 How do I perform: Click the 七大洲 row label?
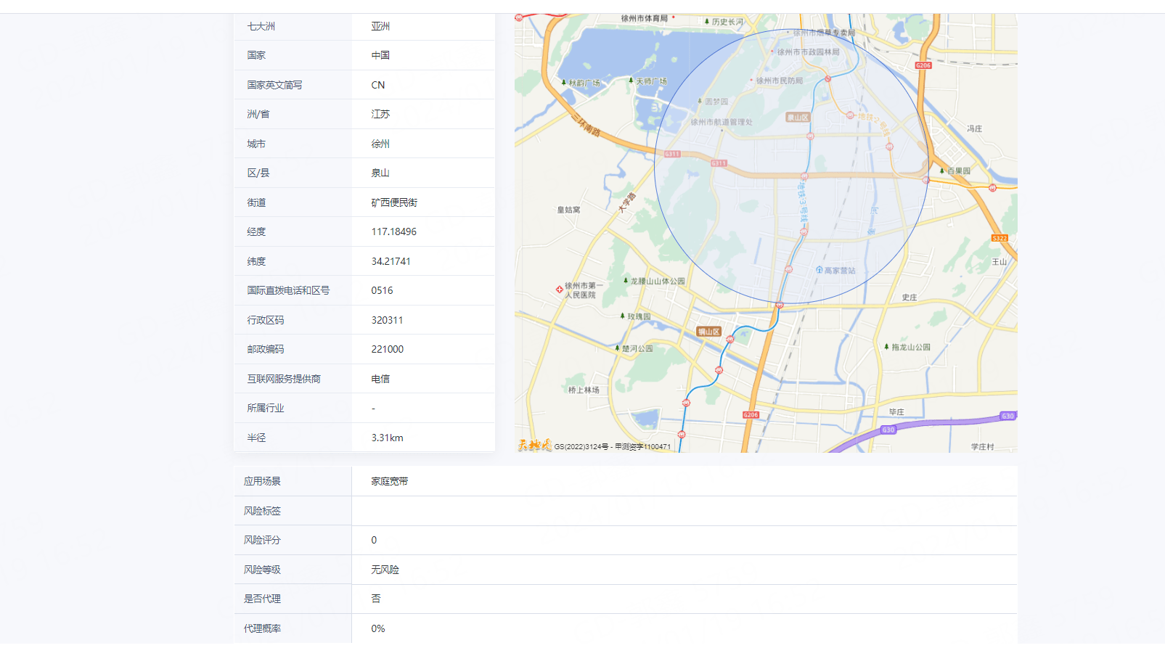coord(261,26)
